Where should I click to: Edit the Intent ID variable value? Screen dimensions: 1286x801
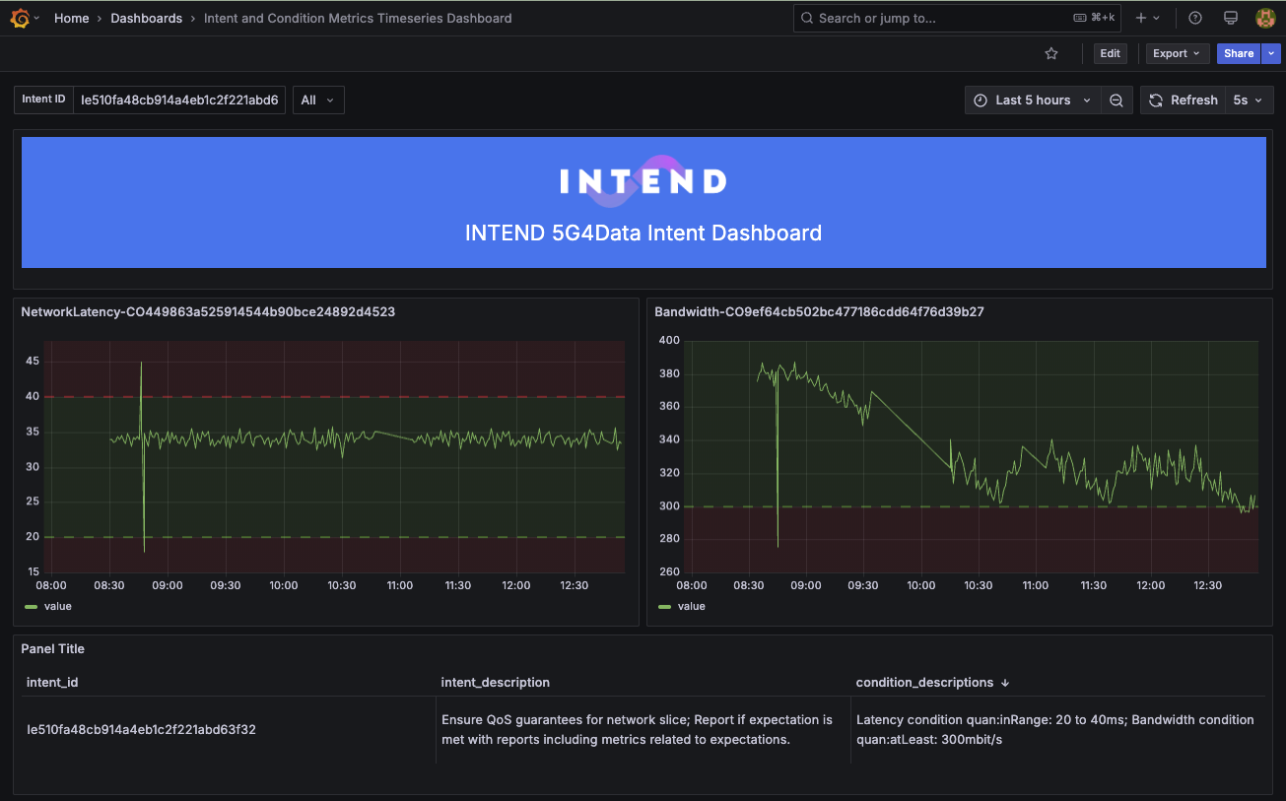(x=179, y=100)
